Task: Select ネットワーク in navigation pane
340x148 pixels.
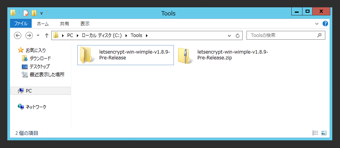Action: pyautogui.click(x=36, y=107)
